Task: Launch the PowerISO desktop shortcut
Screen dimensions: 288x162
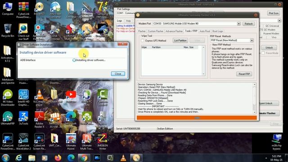Action: (39, 9)
